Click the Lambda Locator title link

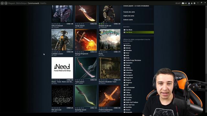click(57, 54)
